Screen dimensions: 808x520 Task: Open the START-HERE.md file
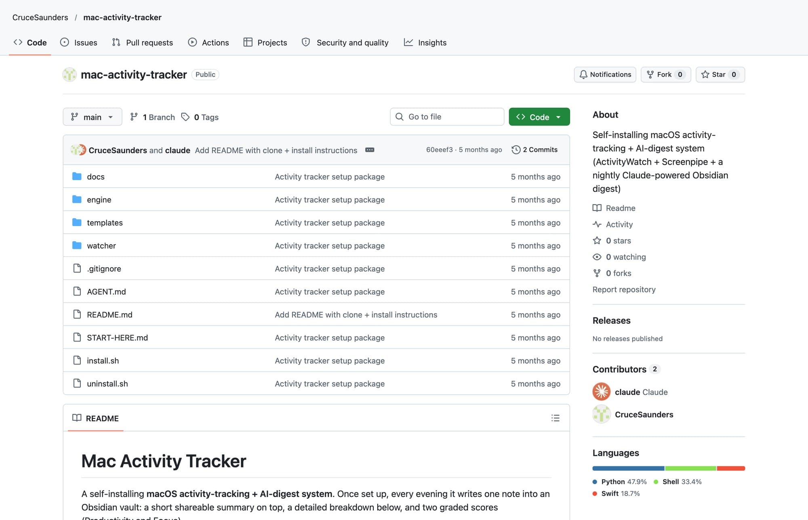[117, 338]
